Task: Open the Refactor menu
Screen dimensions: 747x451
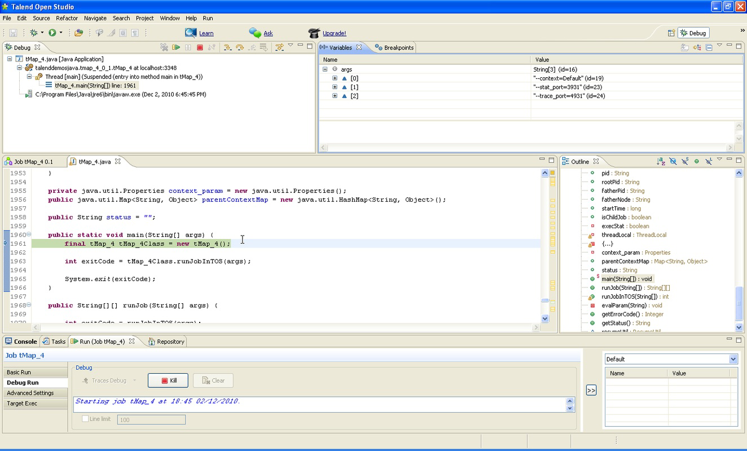Action: [67, 18]
